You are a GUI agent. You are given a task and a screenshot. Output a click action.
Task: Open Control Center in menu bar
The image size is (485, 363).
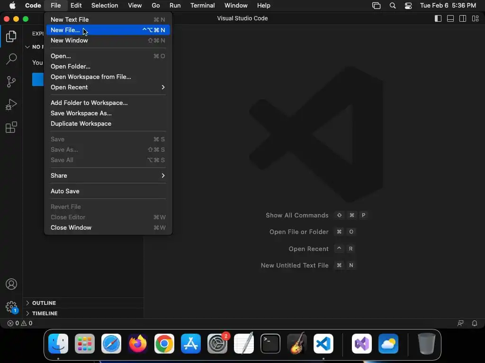pyautogui.click(x=408, y=6)
